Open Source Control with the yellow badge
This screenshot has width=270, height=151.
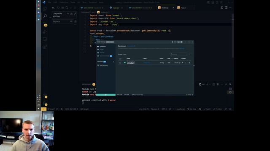pos(45,25)
